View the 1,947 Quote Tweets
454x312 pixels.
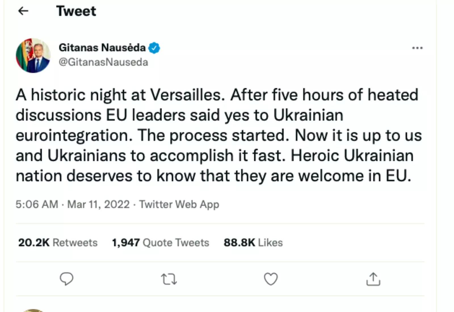click(160, 243)
